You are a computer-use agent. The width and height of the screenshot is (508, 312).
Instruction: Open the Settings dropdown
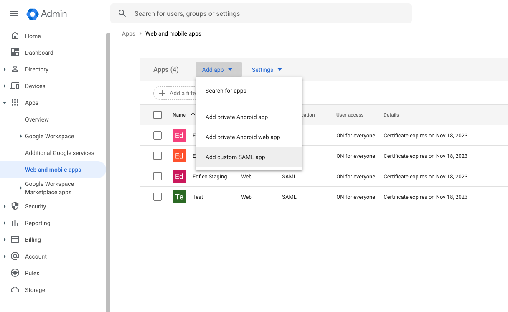(x=267, y=70)
